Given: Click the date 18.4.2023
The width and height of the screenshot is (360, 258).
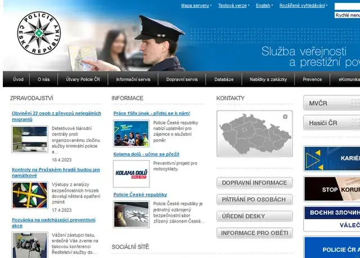Looking at the screenshot, I should (62, 160).
